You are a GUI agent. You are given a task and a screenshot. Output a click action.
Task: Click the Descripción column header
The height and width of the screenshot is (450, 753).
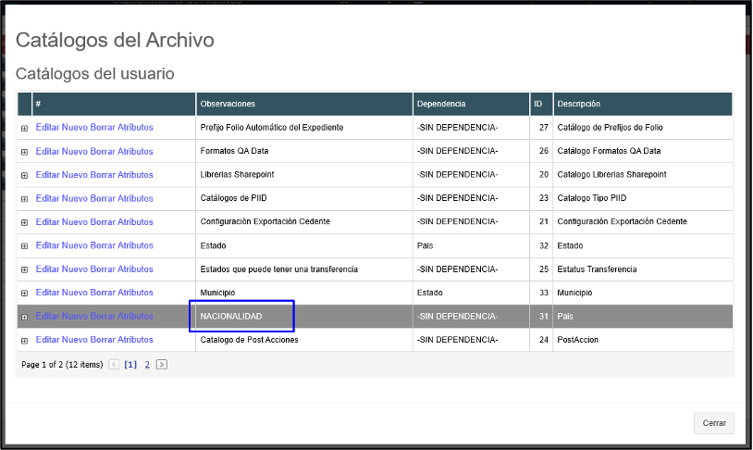click(x=578, y=104)
